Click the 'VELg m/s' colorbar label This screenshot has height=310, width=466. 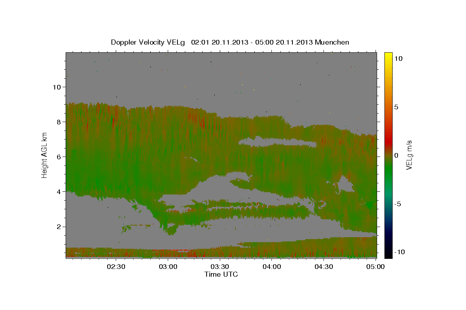coord(409,155)
